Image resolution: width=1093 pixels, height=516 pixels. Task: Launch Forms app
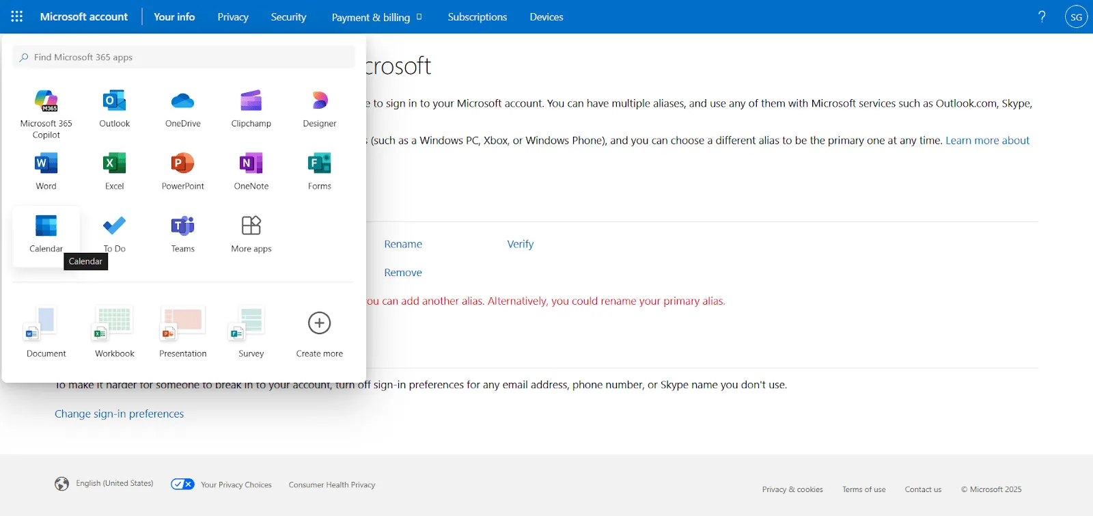(x=319, y=171)
